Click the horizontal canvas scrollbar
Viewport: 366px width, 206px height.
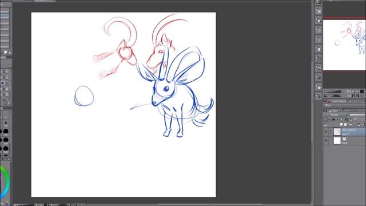[210, 205]
